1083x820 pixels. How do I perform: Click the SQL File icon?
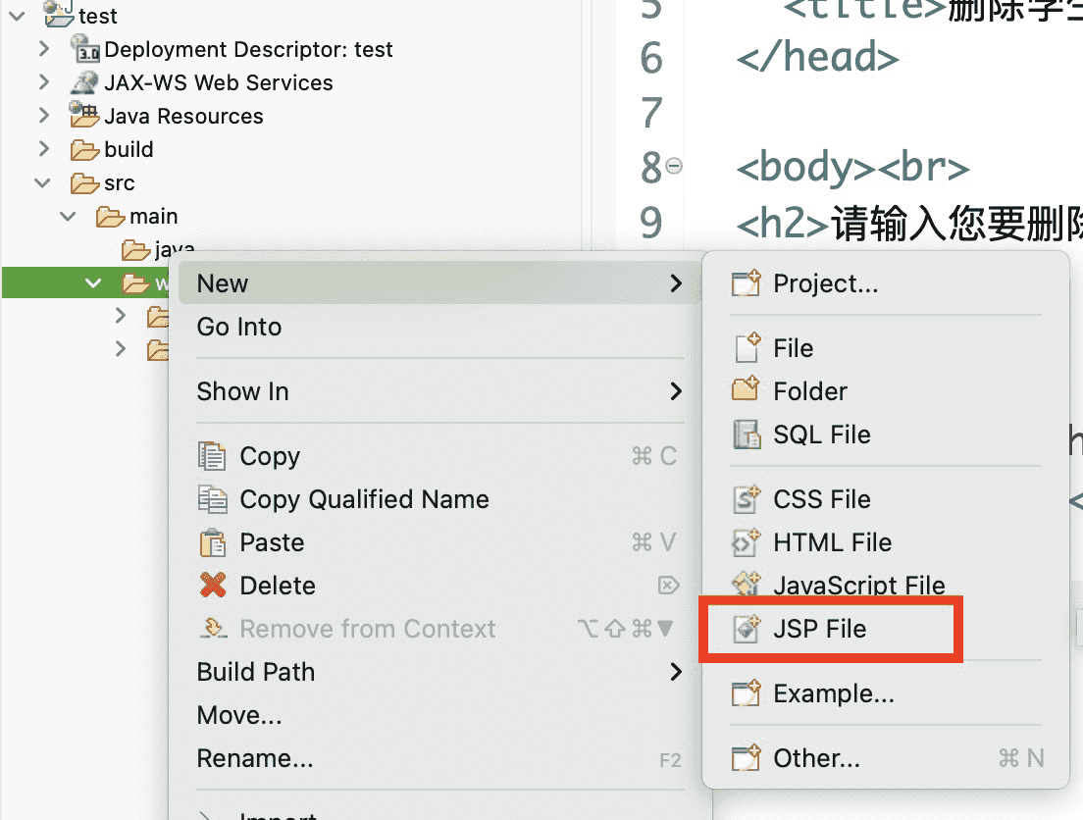point(747,435)
